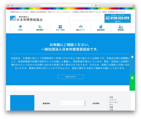
Task: Click the お気軽にご相談ください heading
Action: tap(70, 45)
